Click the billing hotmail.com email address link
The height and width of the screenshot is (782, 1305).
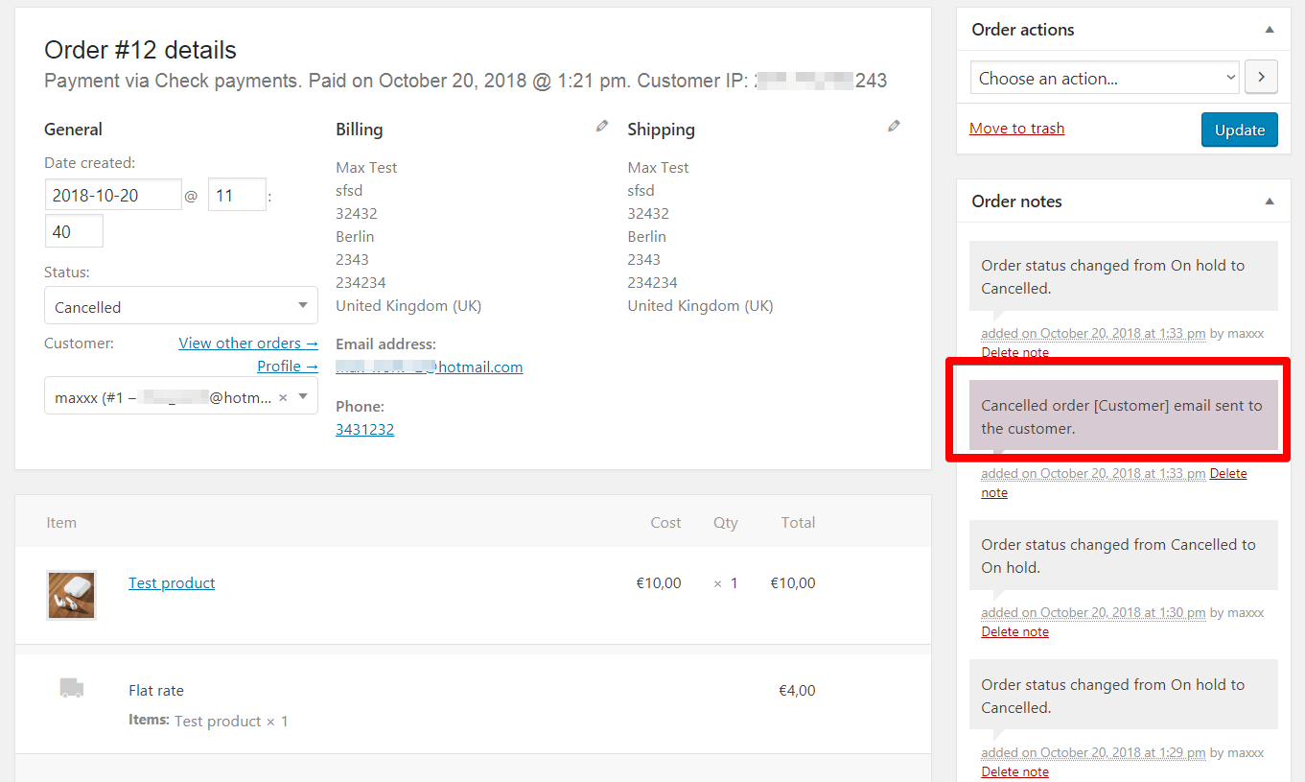tap(430, 367)
